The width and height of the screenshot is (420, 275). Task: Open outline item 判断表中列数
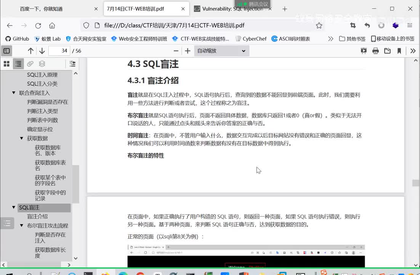(42, 120)
